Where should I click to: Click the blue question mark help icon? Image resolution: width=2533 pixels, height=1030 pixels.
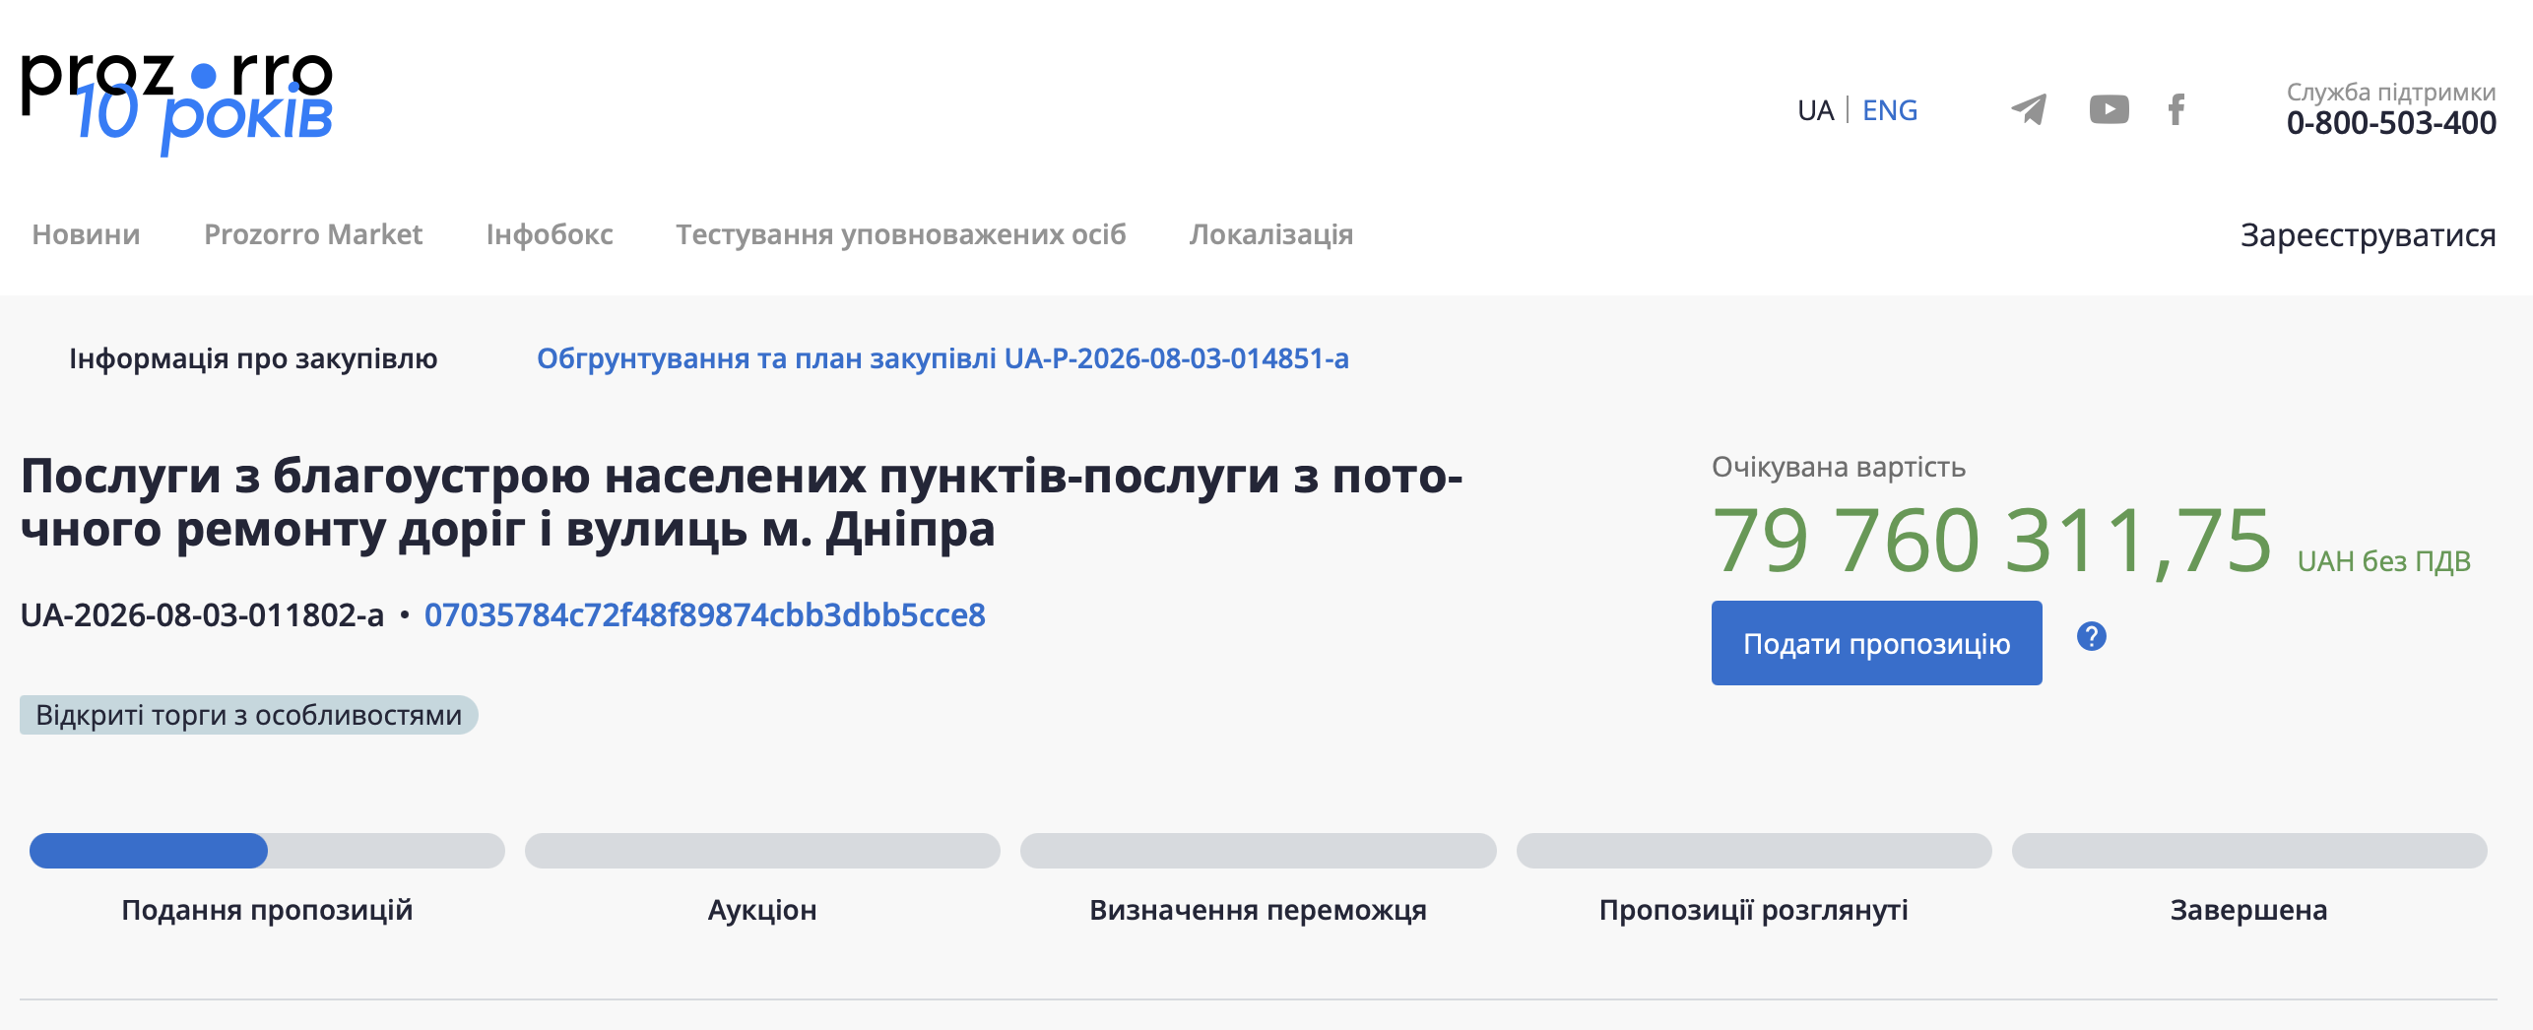click(2092, 636)
